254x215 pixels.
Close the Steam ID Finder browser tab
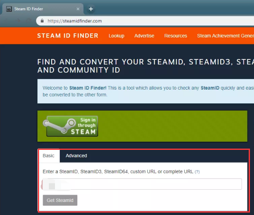click(x=78, y=9)
